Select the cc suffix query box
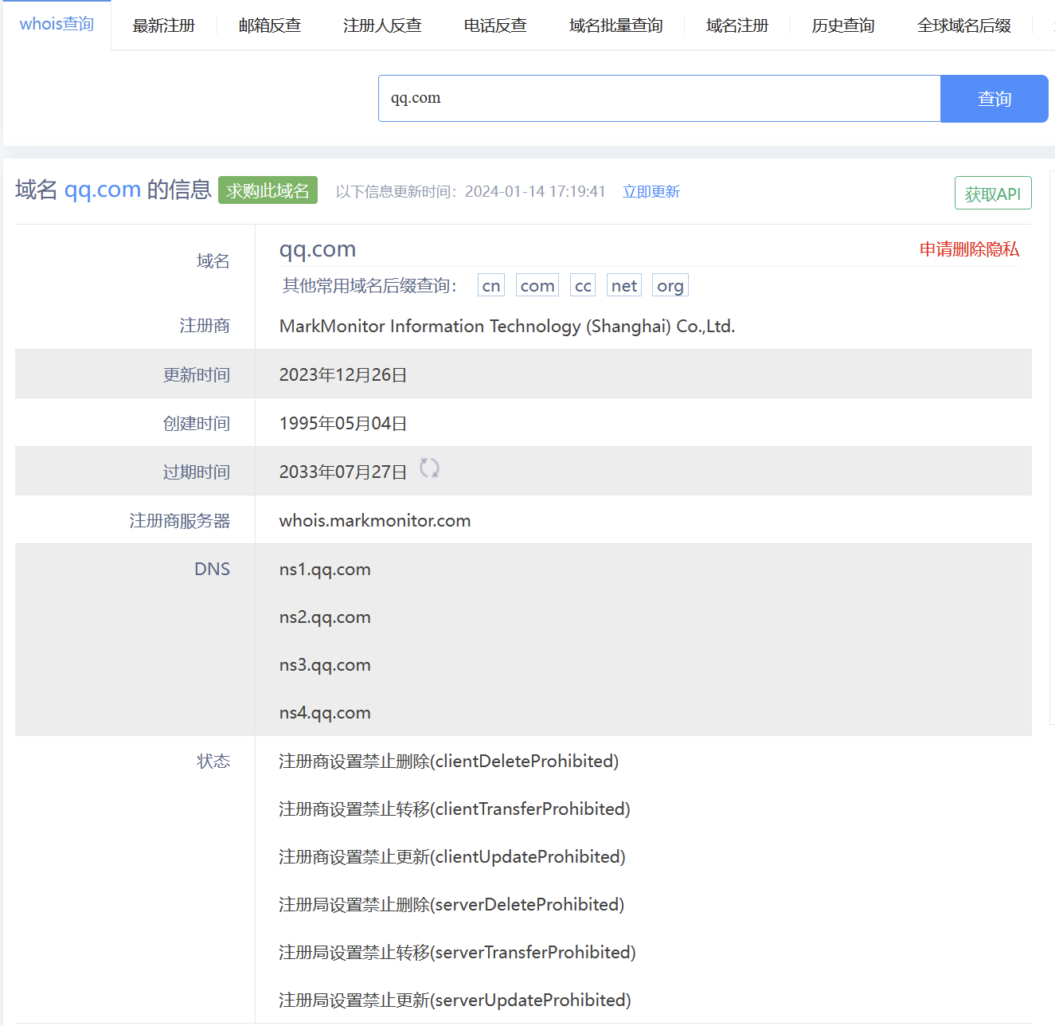This screenshot has width=1055, height=1026. pos(583,285)
